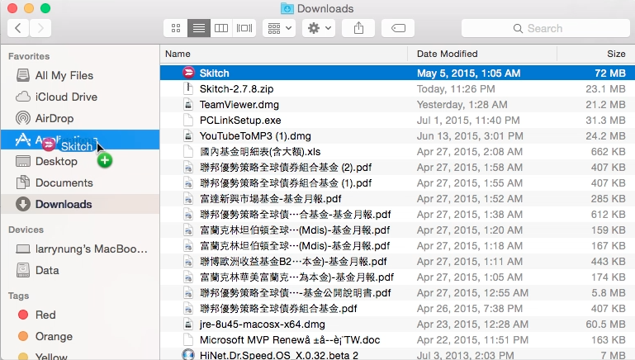Click the TeamViewer.dmg disk image icon
The width and height of the screenshot is (635, 360).
(x=188, y=105)
